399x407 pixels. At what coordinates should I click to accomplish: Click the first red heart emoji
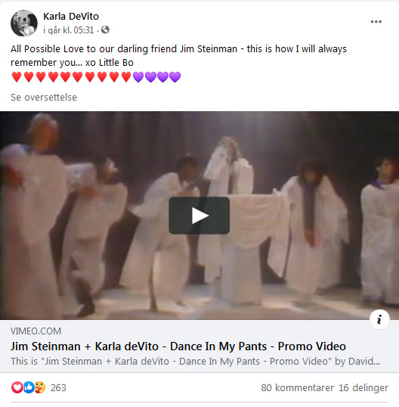coord(17,77)
